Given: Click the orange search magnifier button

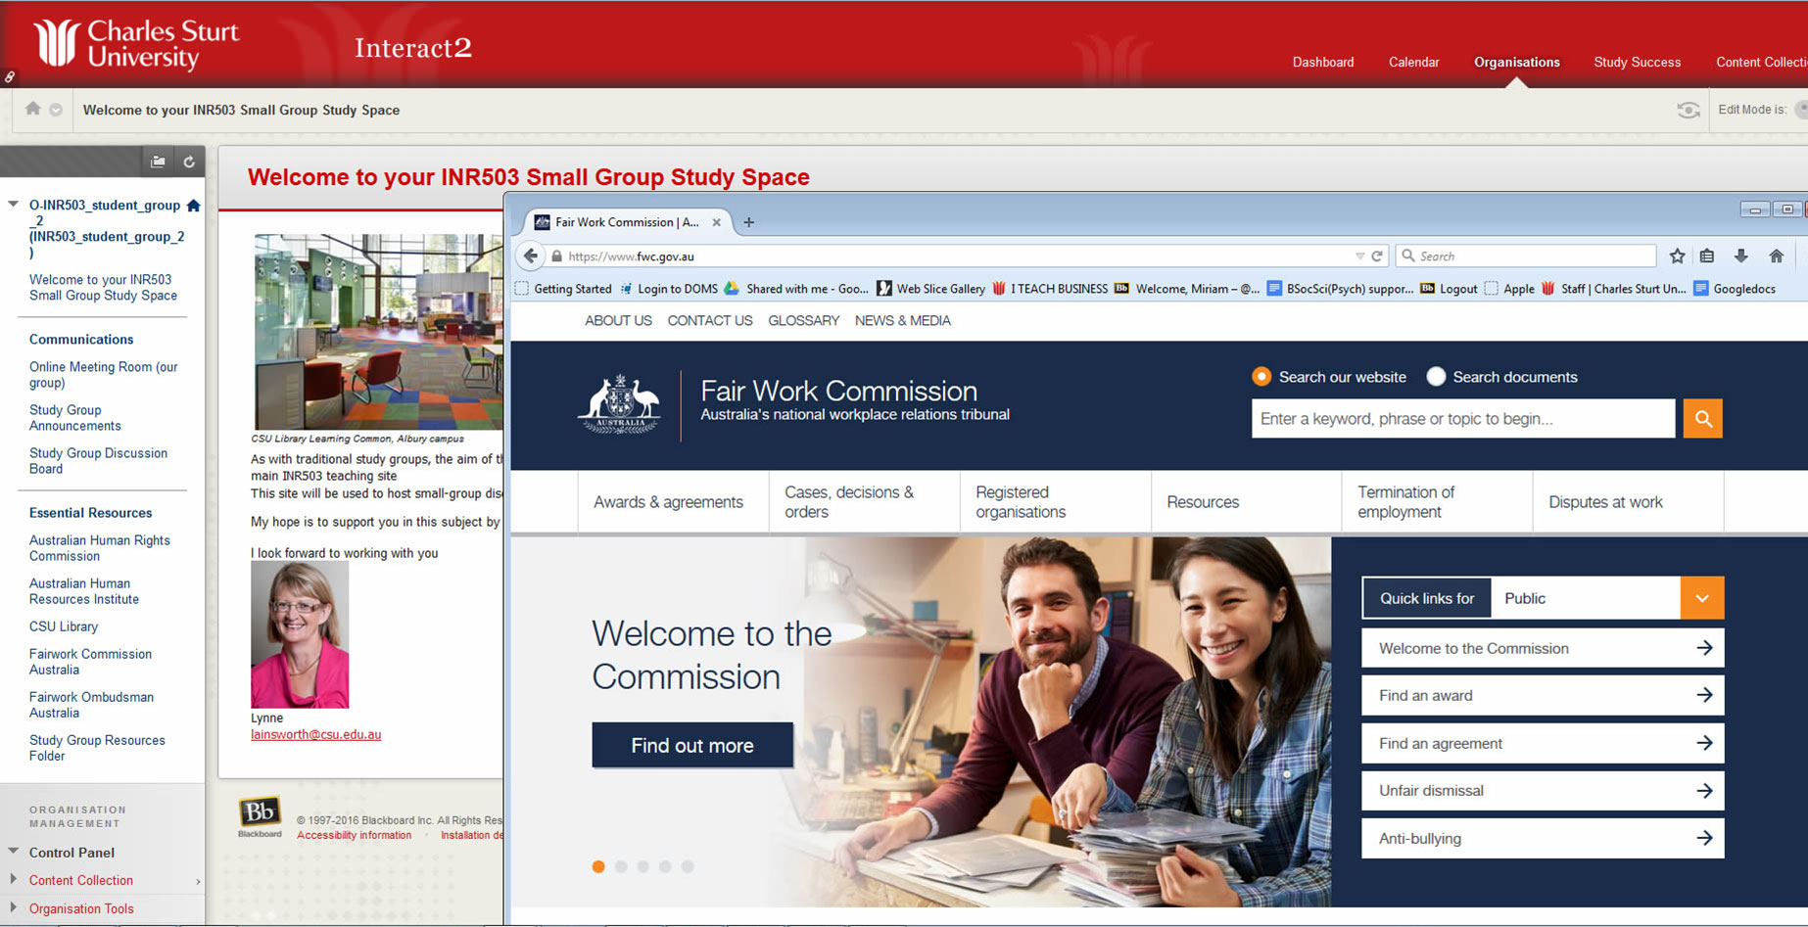Looking at the screenshot, I should pos(1702,418).
